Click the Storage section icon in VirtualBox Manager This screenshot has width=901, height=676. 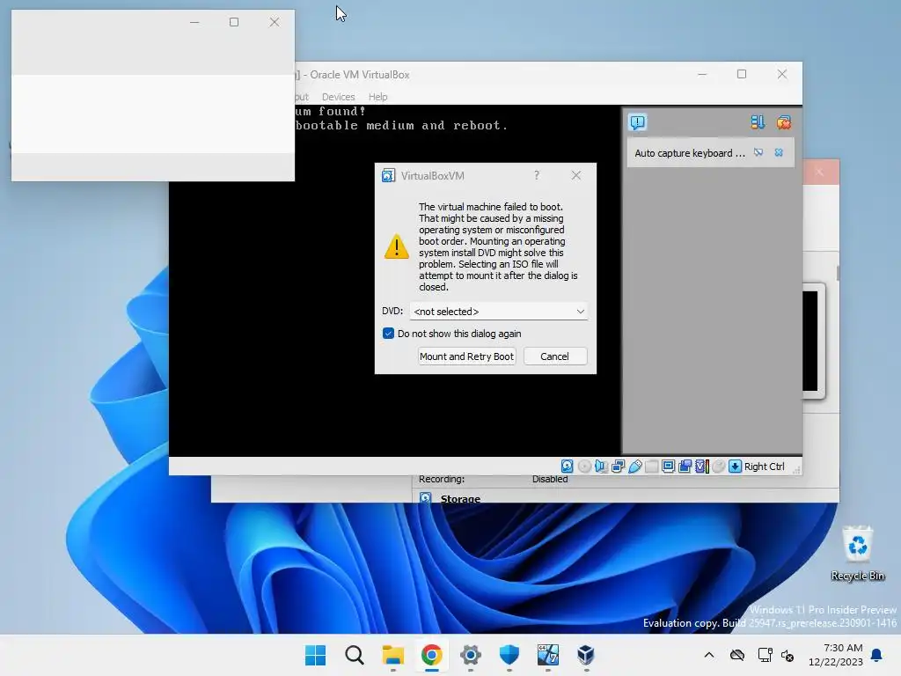[425, 498]
